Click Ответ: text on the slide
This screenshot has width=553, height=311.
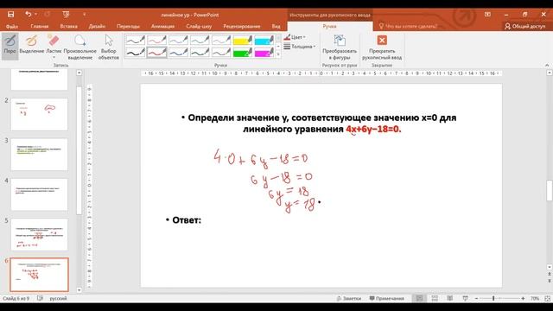[187, 220]
